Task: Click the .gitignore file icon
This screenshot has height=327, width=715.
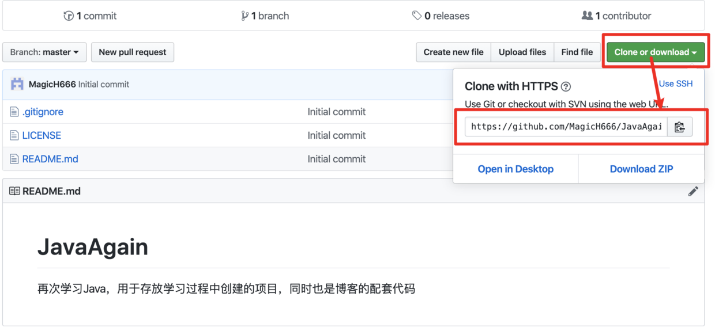Action: tap(14, 112)
